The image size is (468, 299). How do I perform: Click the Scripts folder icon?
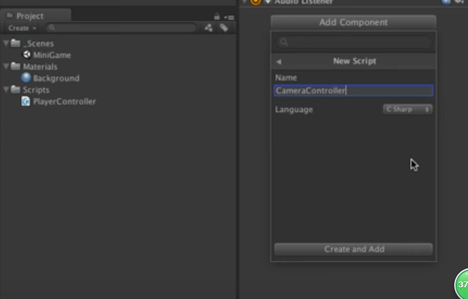point(15,89)
